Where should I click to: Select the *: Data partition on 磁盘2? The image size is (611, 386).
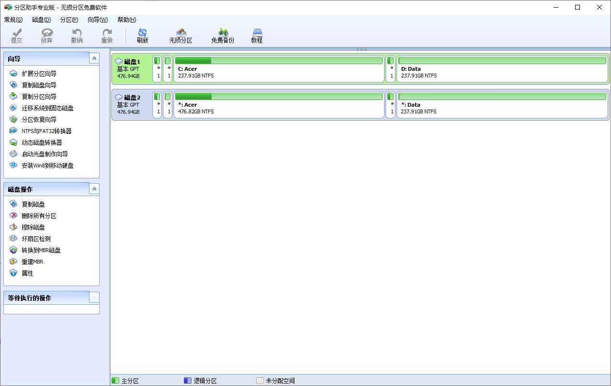502,105
